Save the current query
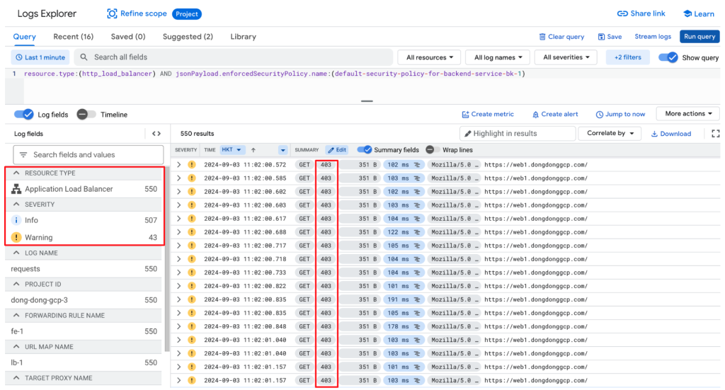Image resolution: width=725 pixels, height=390 pixels. click(610, 37)
